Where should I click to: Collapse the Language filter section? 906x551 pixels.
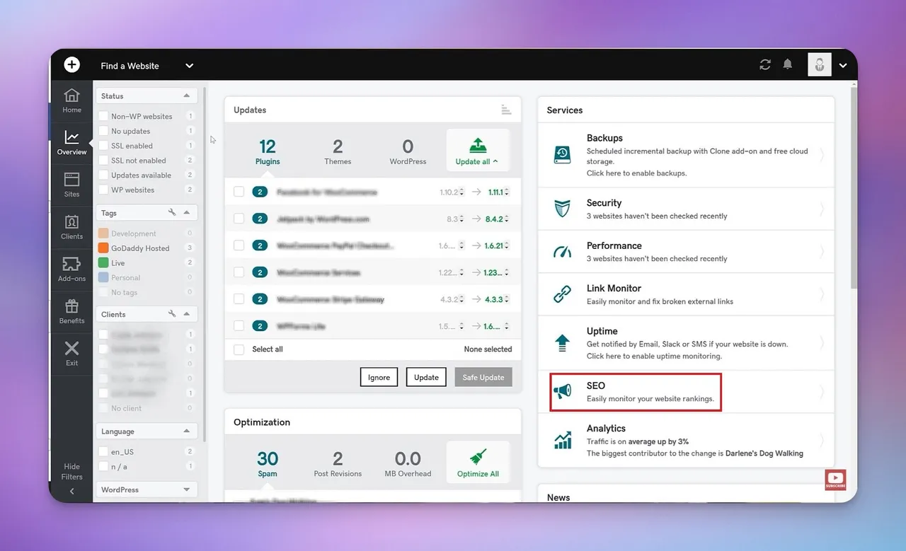pos(187,431)
